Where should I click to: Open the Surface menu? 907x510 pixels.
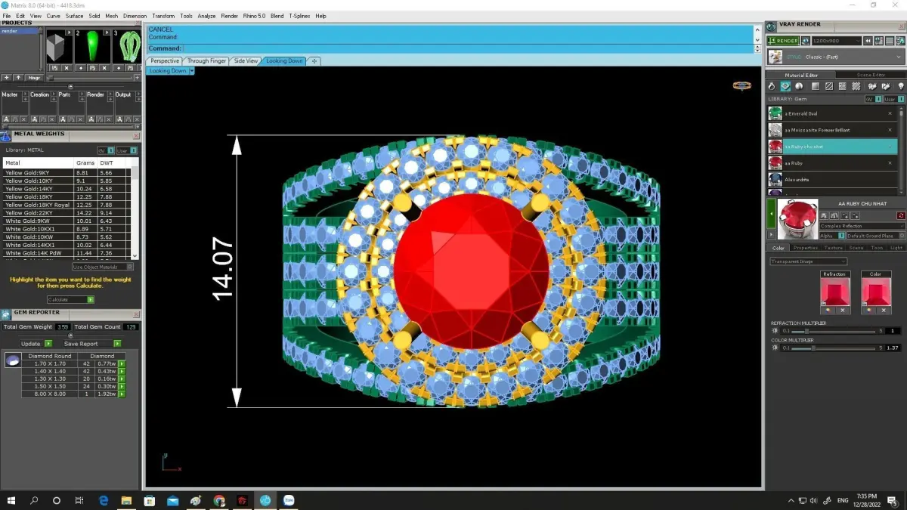(x=74, y=16)
